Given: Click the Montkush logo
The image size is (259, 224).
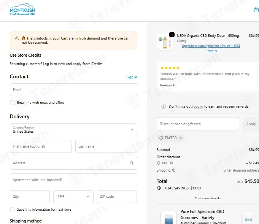Looking at the screenshot, I should pos(22,10).
